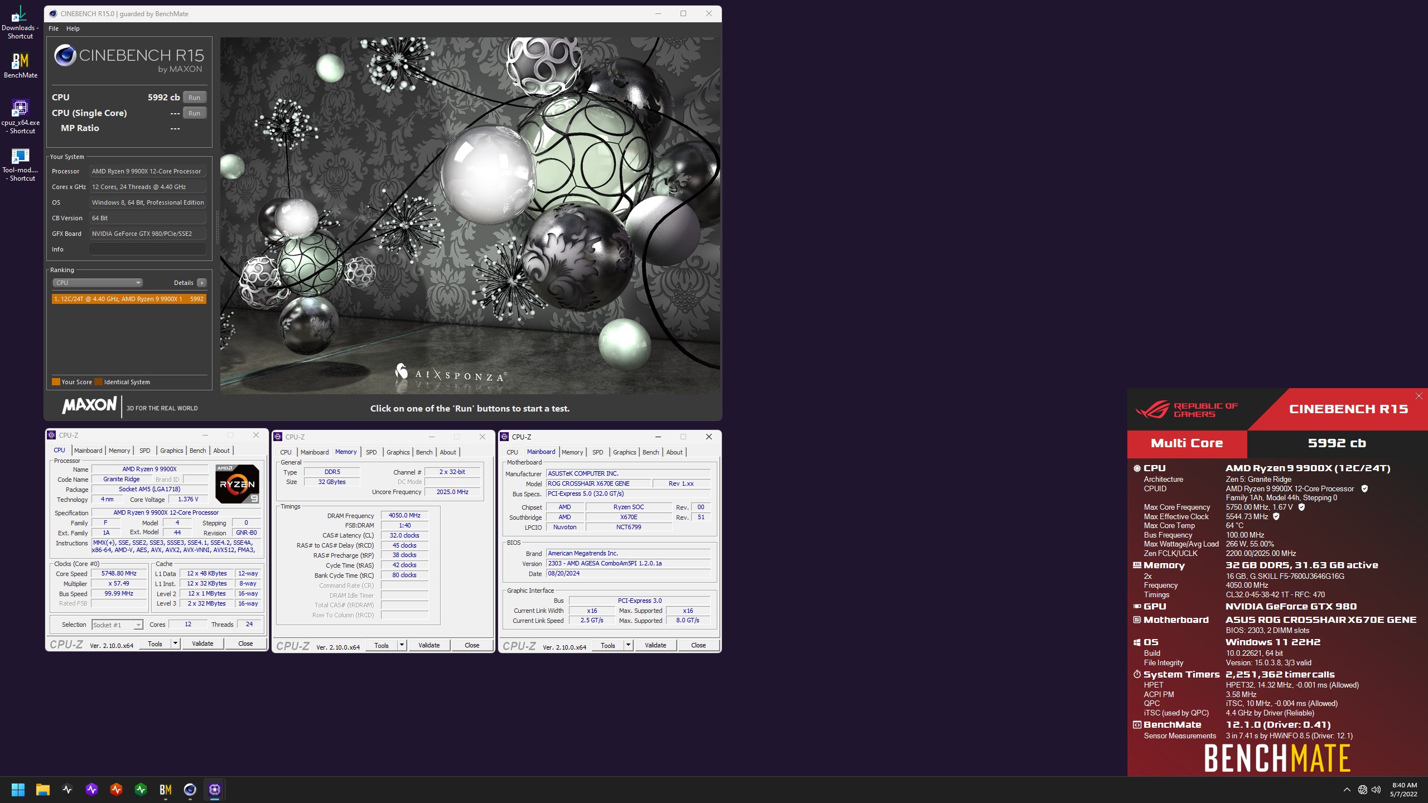This screenshot has height=803, width=1428.
Task: Click Validate in the CPU-Z CPU window
Action: click(x=202, y=644)
